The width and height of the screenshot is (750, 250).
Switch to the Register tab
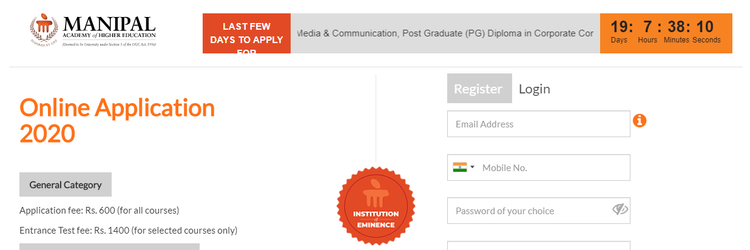[x=479, y=89]
